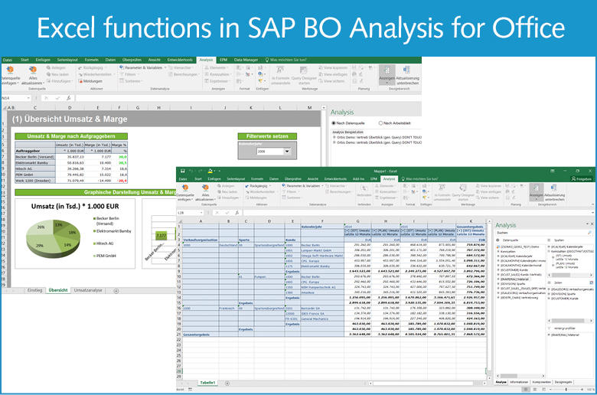The height and width of the screenshot is (395, 597).
Task: Click In Formeln umwandeln in front window
Action: pos(442,192)
